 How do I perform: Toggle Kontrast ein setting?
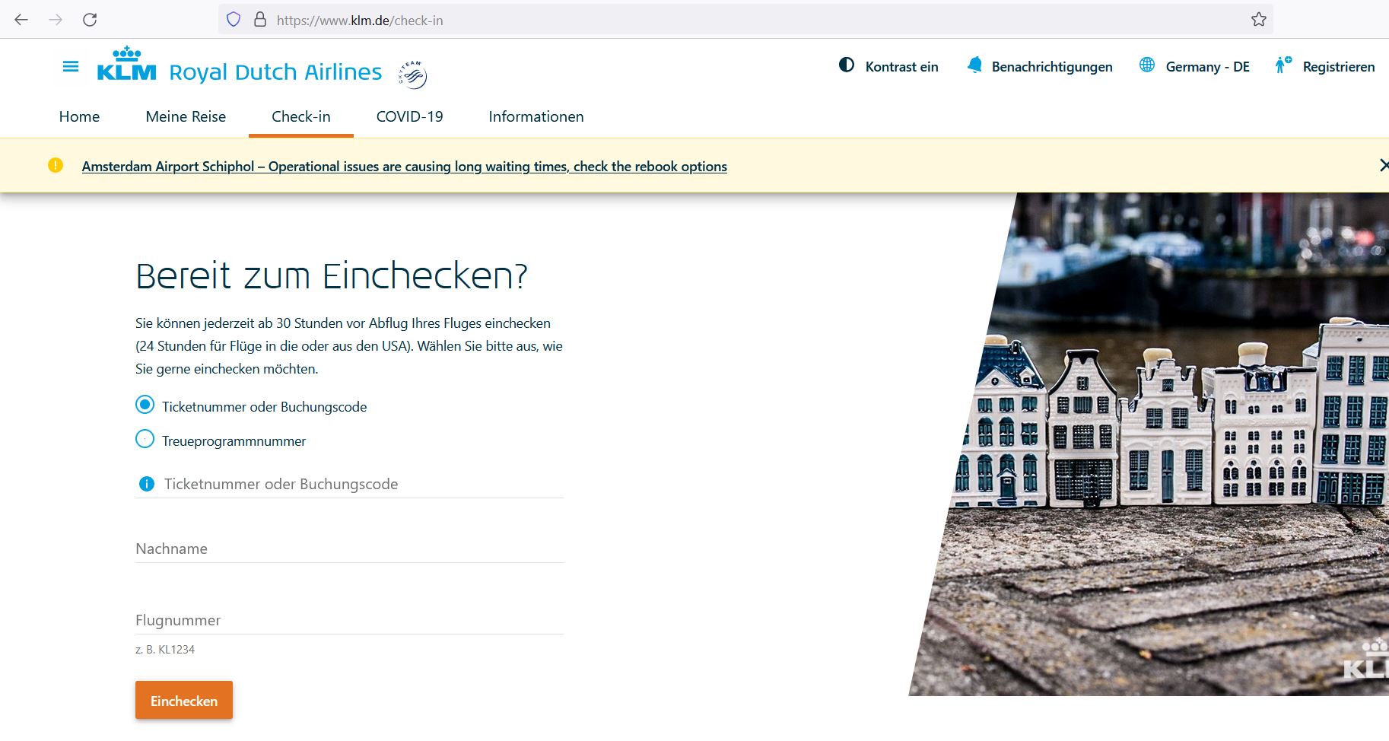click(x=888, y=66)
